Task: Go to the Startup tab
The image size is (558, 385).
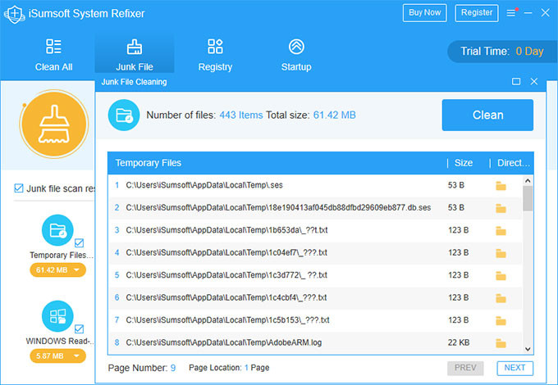Action: 296,55
